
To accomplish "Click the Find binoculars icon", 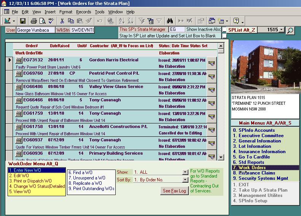I will coord(170,21).
